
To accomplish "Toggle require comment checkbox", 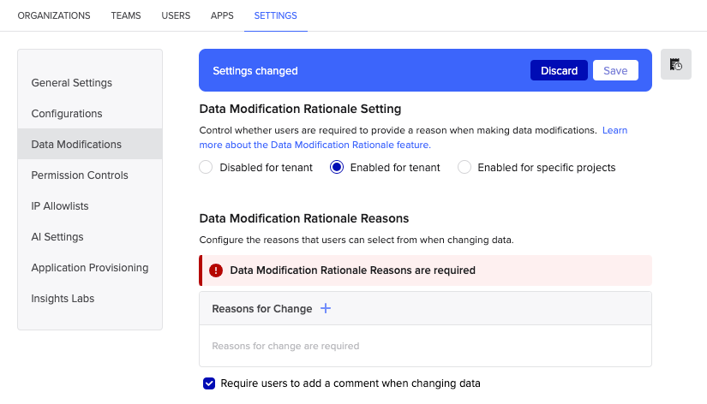I will tap(209, 383).
